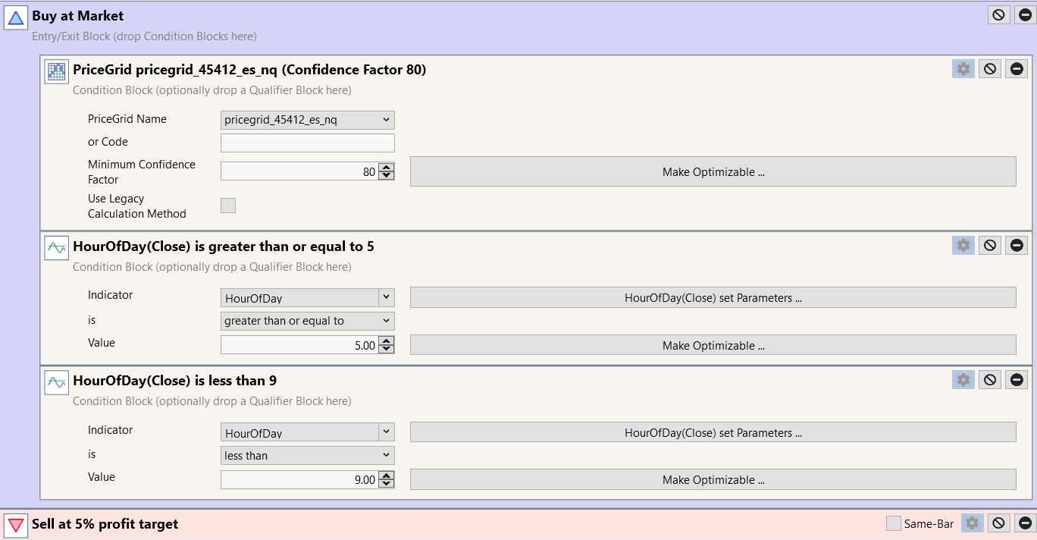
Task: Disable the Buy at Market block
Action: click(998, 15)
